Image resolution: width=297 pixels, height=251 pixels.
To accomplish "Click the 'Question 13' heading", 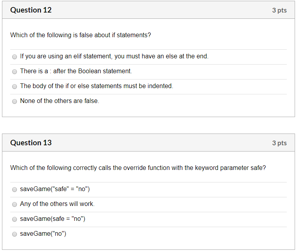I will point(31,143).
